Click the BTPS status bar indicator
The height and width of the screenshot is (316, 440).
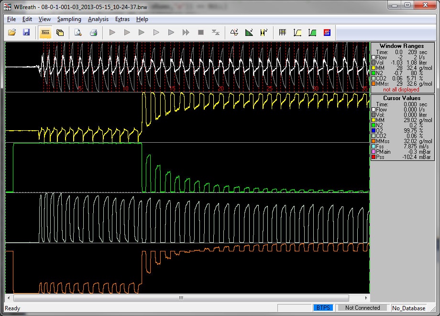point(323,308)
